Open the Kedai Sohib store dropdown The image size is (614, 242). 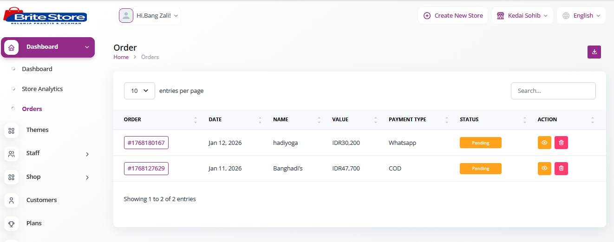(522, 16)
